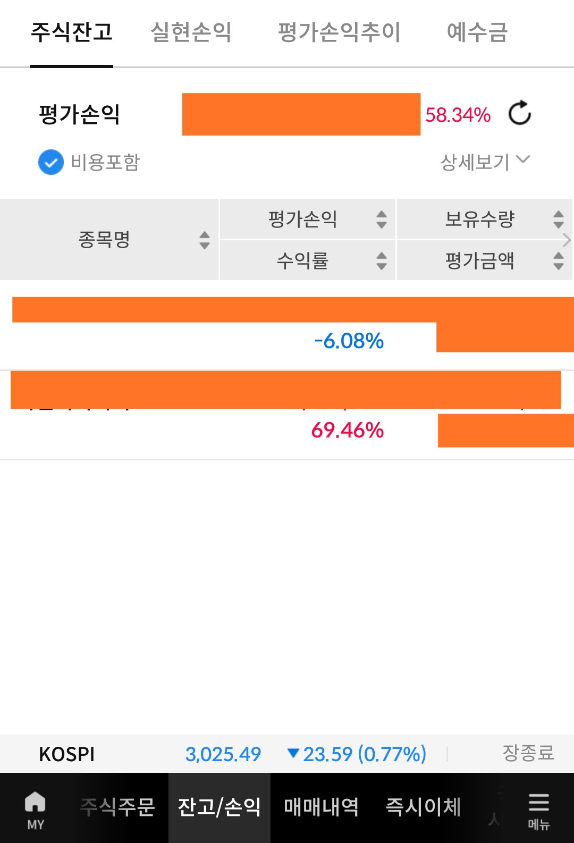Sort by 수익률 column arrows
This screenshot has width=574, height=843.
point(382,260)
